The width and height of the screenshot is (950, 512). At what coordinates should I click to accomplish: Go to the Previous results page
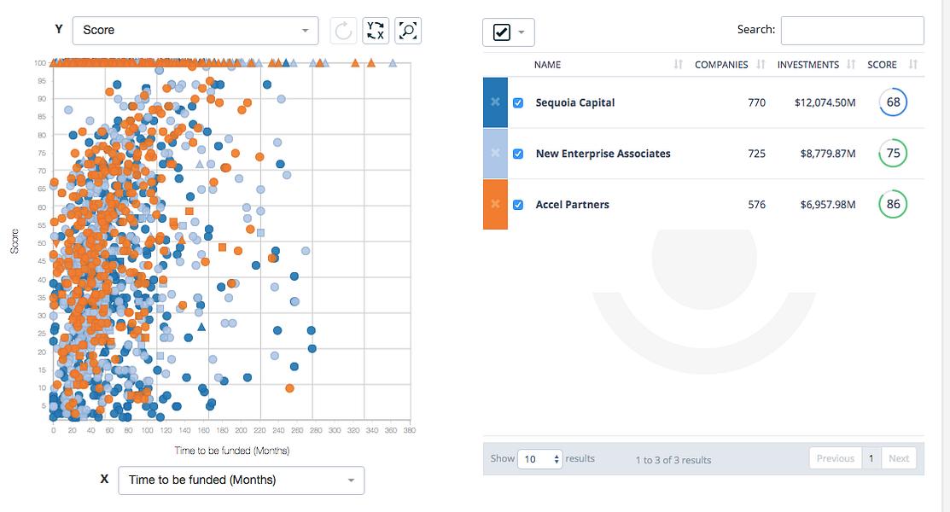tap(835, 459)
